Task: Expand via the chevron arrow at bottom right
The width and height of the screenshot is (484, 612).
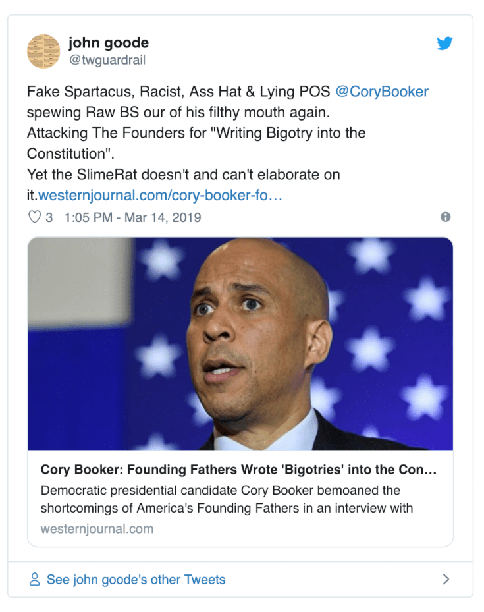Action: 446,579
